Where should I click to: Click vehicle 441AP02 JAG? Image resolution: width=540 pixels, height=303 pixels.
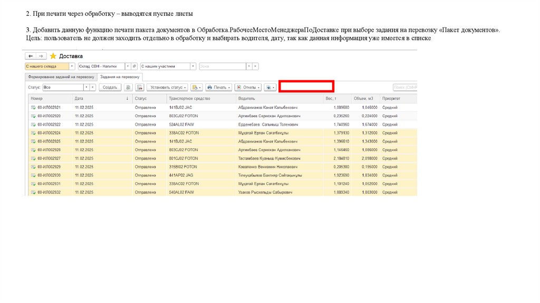tap(181, 175)
